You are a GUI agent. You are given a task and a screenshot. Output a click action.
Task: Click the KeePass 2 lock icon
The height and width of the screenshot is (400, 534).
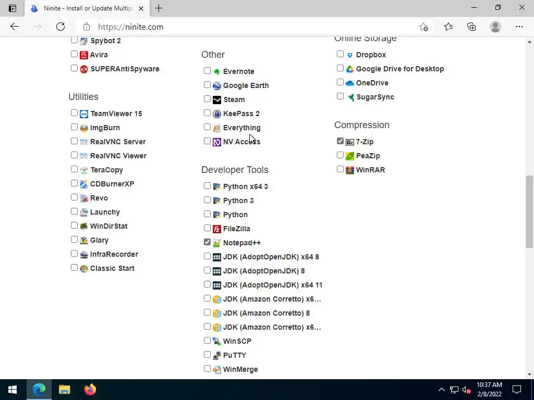coord(217,114)
